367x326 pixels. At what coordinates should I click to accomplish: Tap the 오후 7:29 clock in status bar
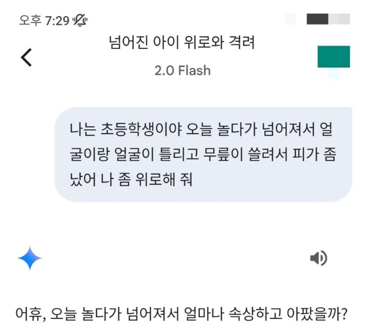click(44, 21)
